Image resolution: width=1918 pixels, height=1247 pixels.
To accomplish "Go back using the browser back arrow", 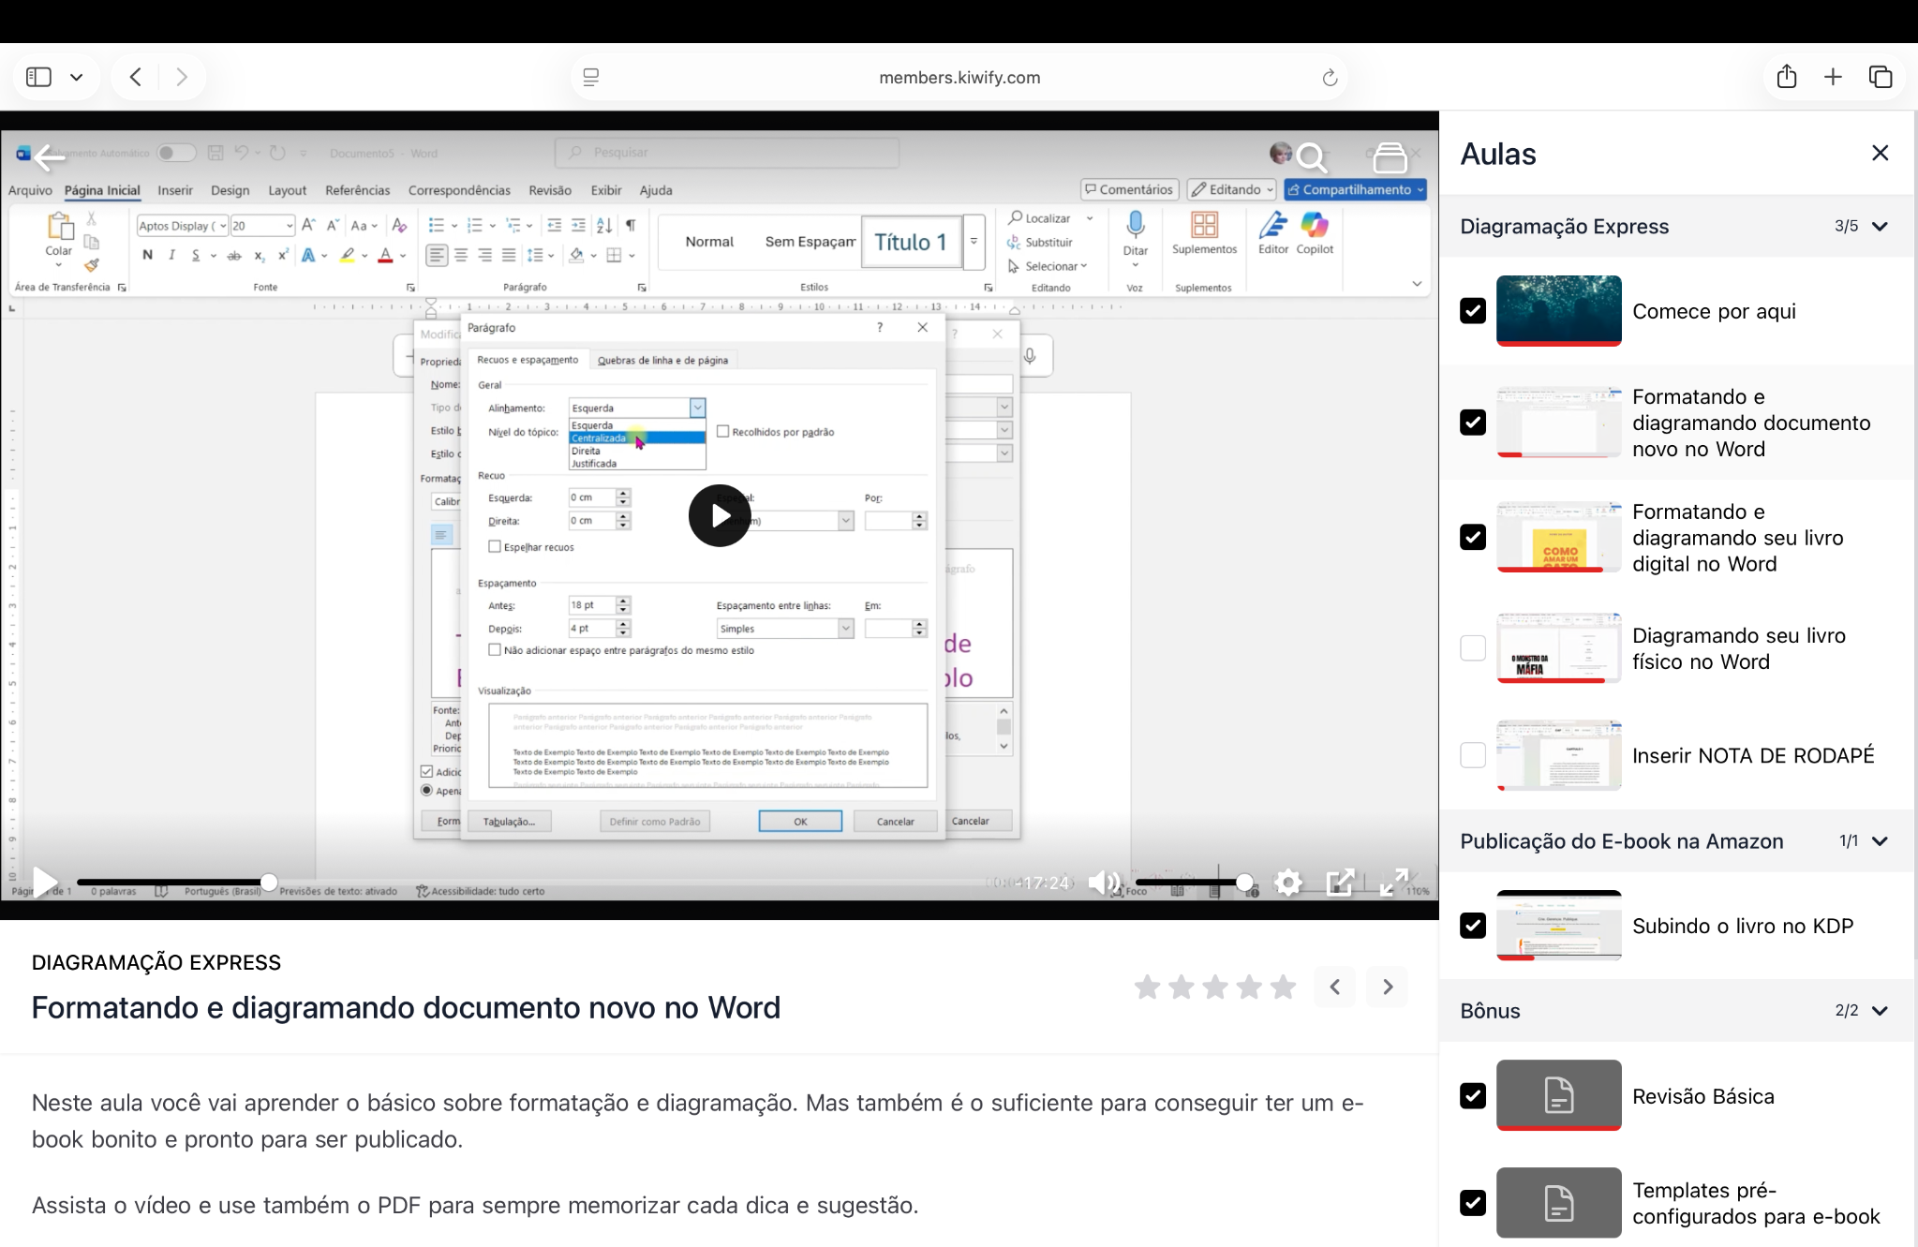I will click(x=136, y=77).
